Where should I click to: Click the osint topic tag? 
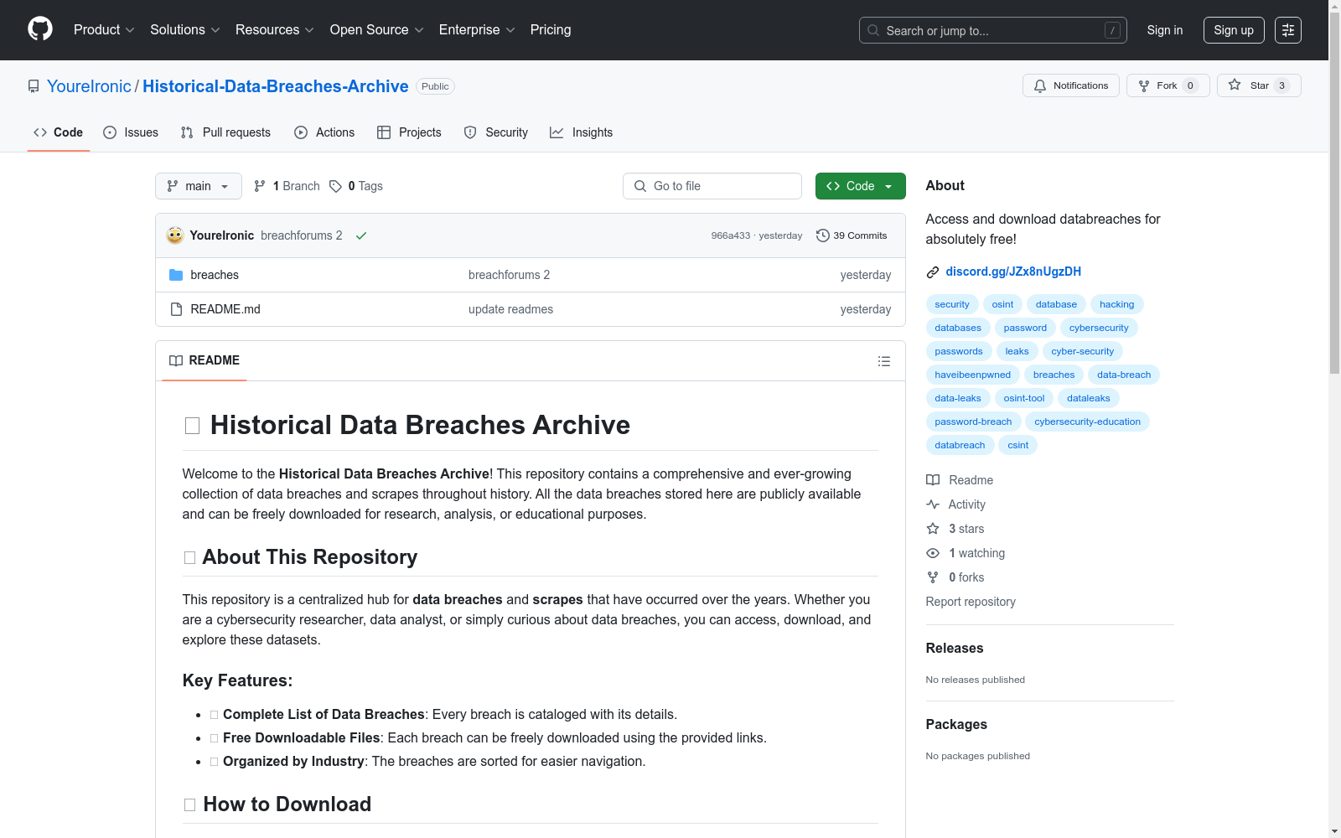pyautogui.click(x=1002, y=304)
